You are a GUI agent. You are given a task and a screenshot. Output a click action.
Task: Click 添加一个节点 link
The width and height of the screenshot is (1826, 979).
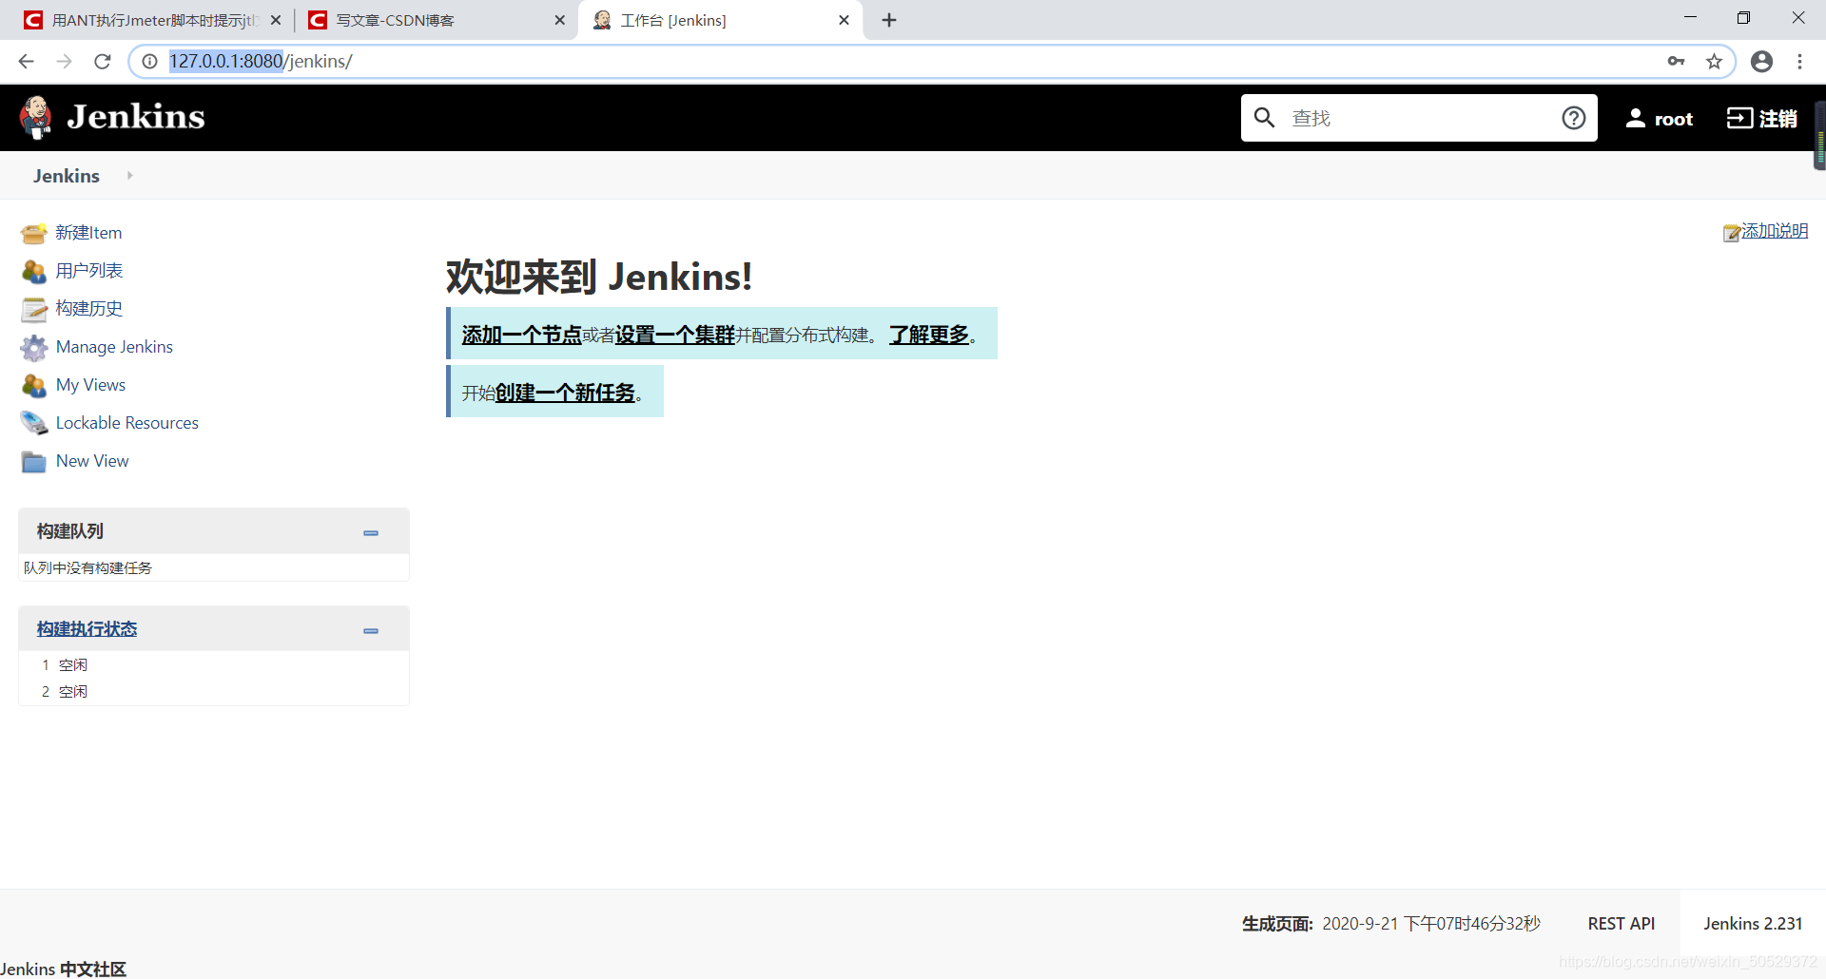point(521,335)
